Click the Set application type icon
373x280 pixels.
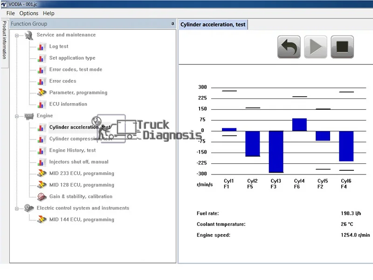tap(41, 58)
